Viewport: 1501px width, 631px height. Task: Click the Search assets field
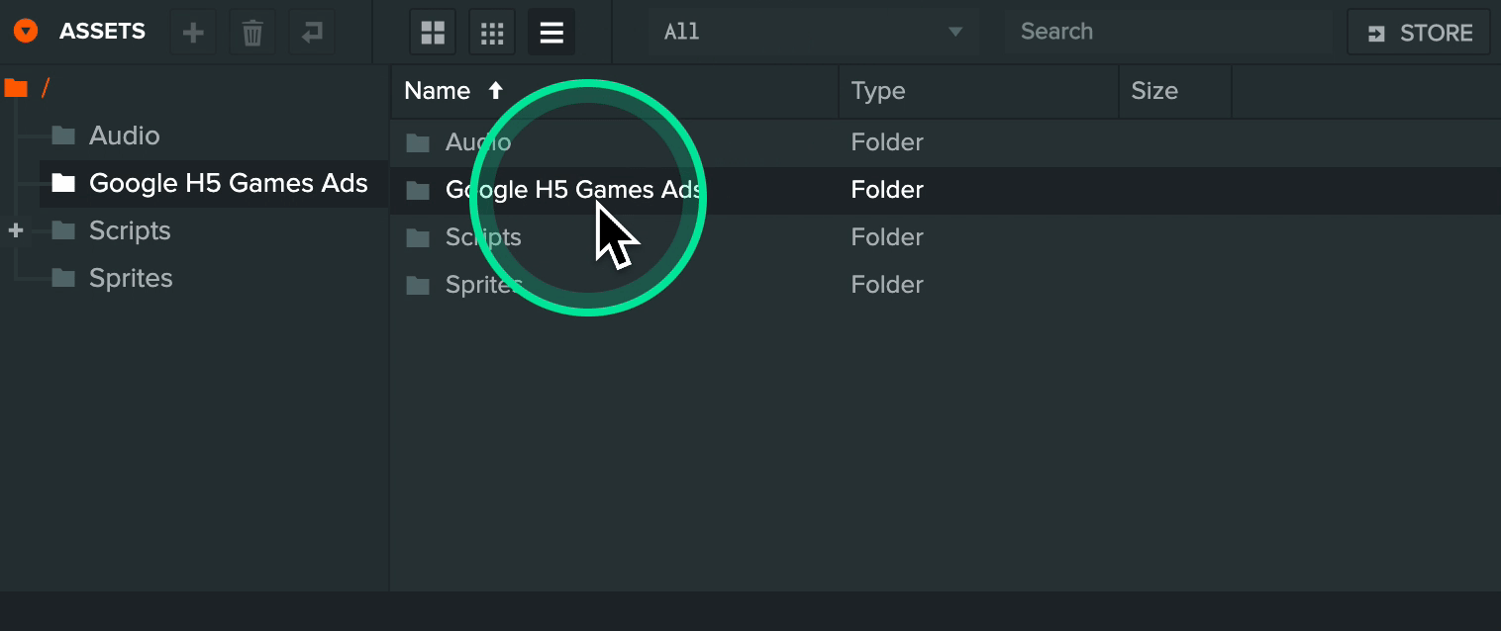point(1168,32)
